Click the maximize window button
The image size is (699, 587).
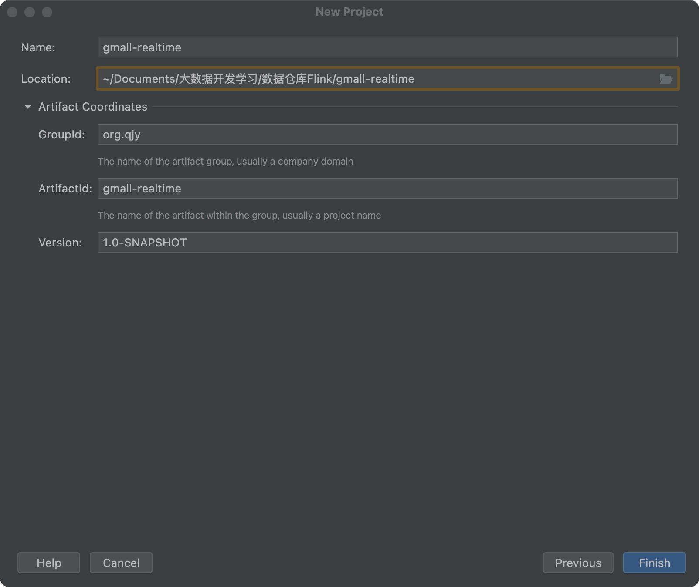point(47,12)
